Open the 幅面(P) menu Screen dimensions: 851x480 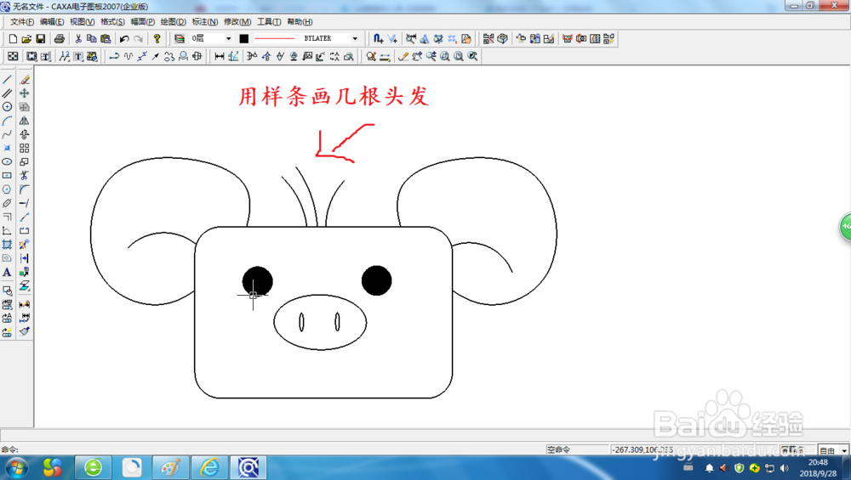[x=143, y=22]
